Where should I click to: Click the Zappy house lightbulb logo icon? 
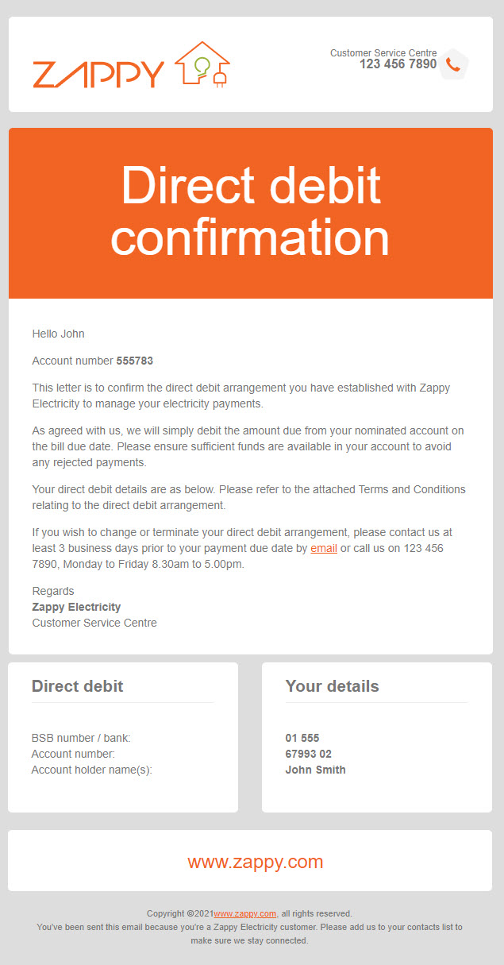[x=202, y=64]
